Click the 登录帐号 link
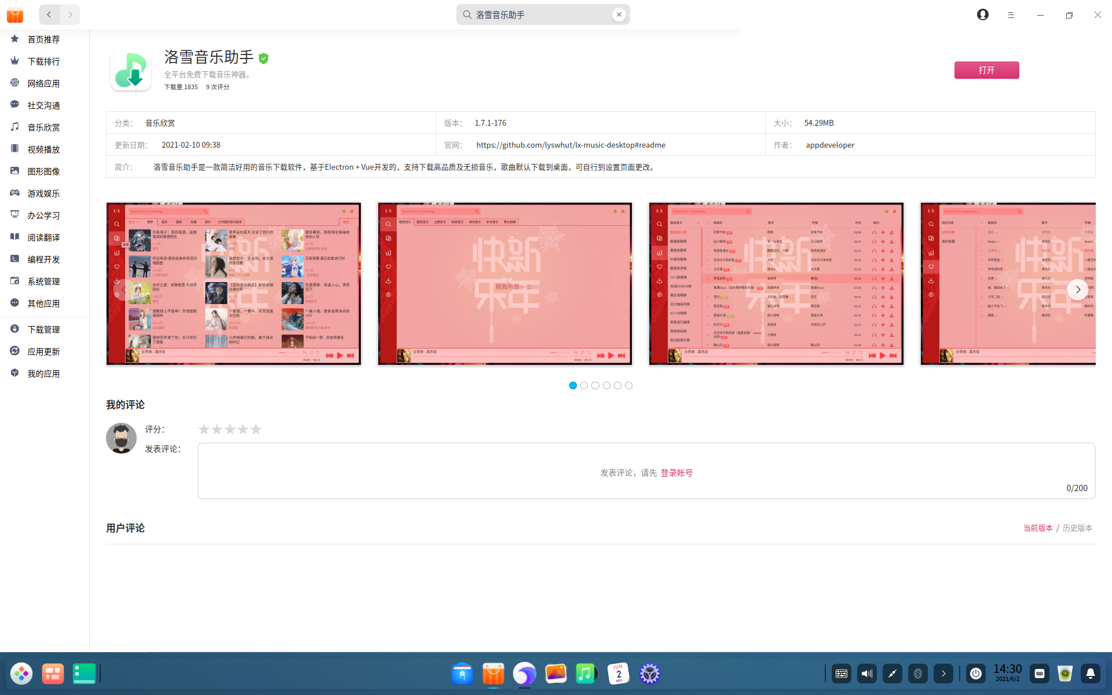1112x695 pixels. coord(676,473)
